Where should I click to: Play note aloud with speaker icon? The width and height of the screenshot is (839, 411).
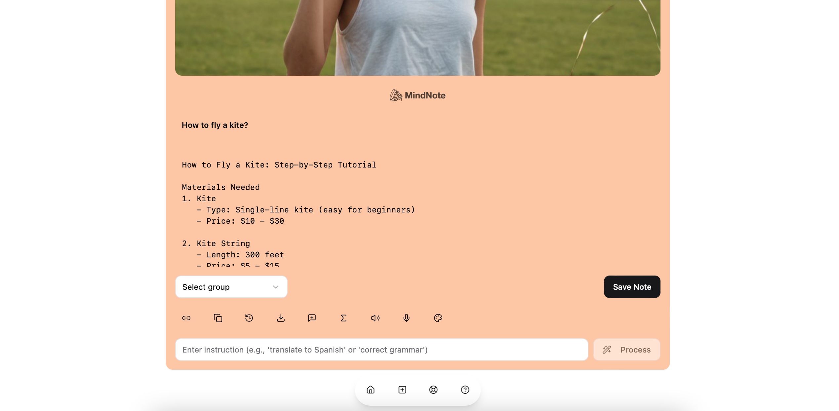pyautogui.click(x=375, y=318)
